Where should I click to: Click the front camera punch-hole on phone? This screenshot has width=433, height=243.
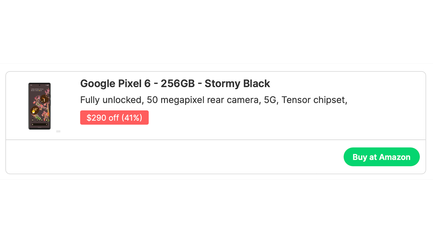40,85
